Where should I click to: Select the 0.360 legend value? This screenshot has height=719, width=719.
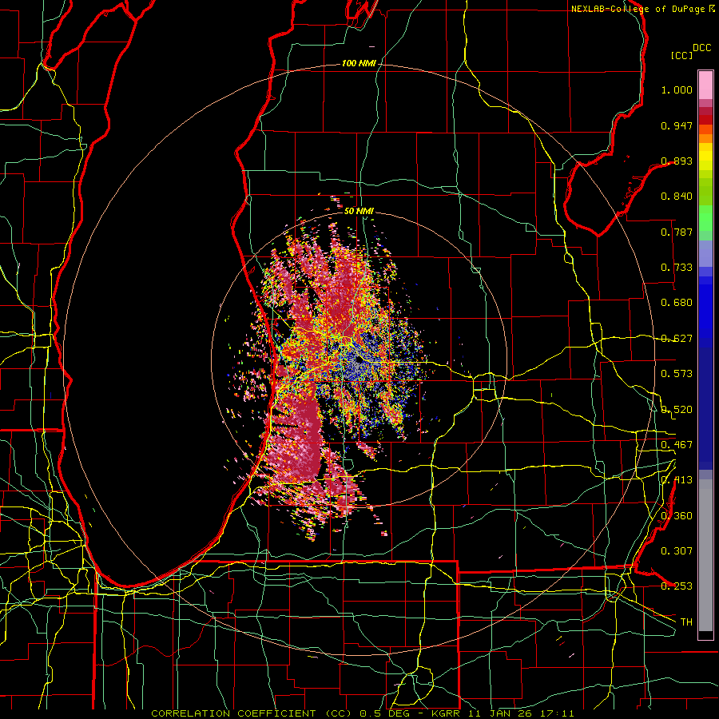pos(677,516)
